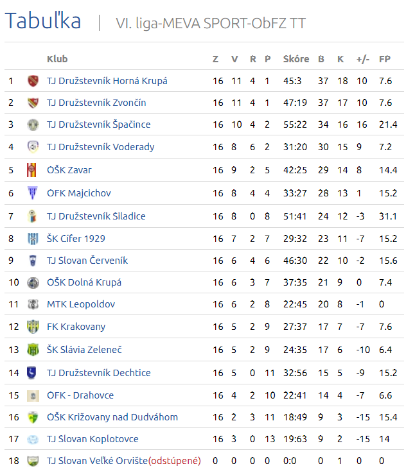Click the TJ Slovan Koplotovce club crest
The width and height of the screenshot is (406, 473).
coord(33,439)
